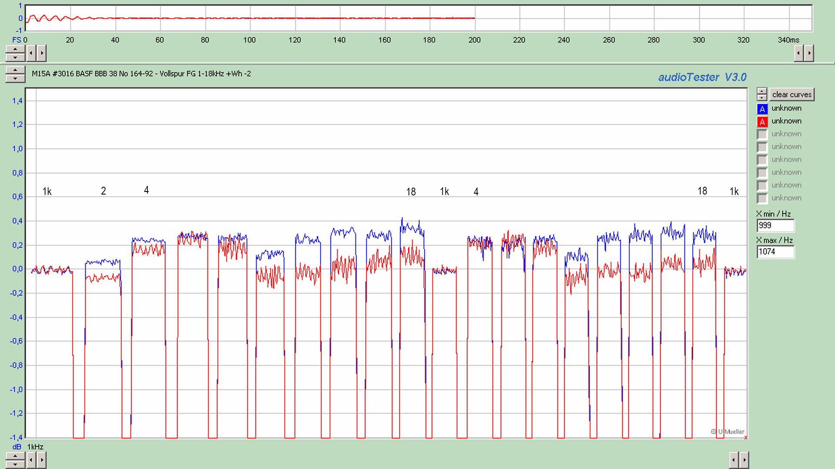Click down arrow next to M15A title

(15, 78)
